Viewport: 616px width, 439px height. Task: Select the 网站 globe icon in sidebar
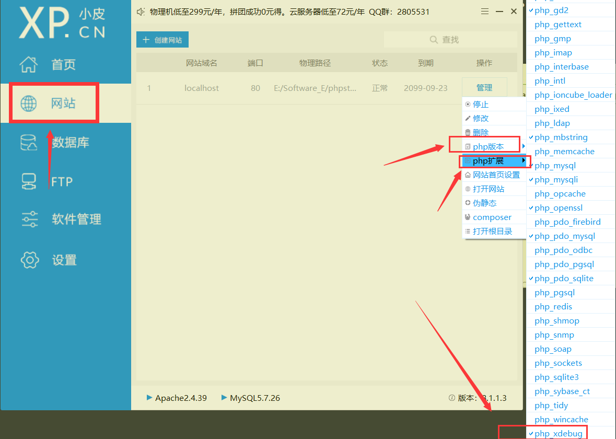28,103
